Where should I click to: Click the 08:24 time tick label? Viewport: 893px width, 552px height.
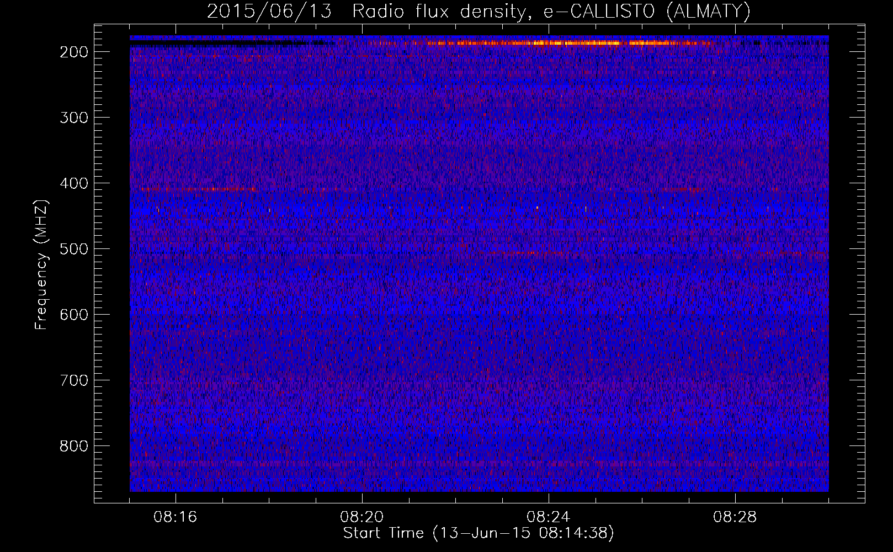tap(549, 517)
